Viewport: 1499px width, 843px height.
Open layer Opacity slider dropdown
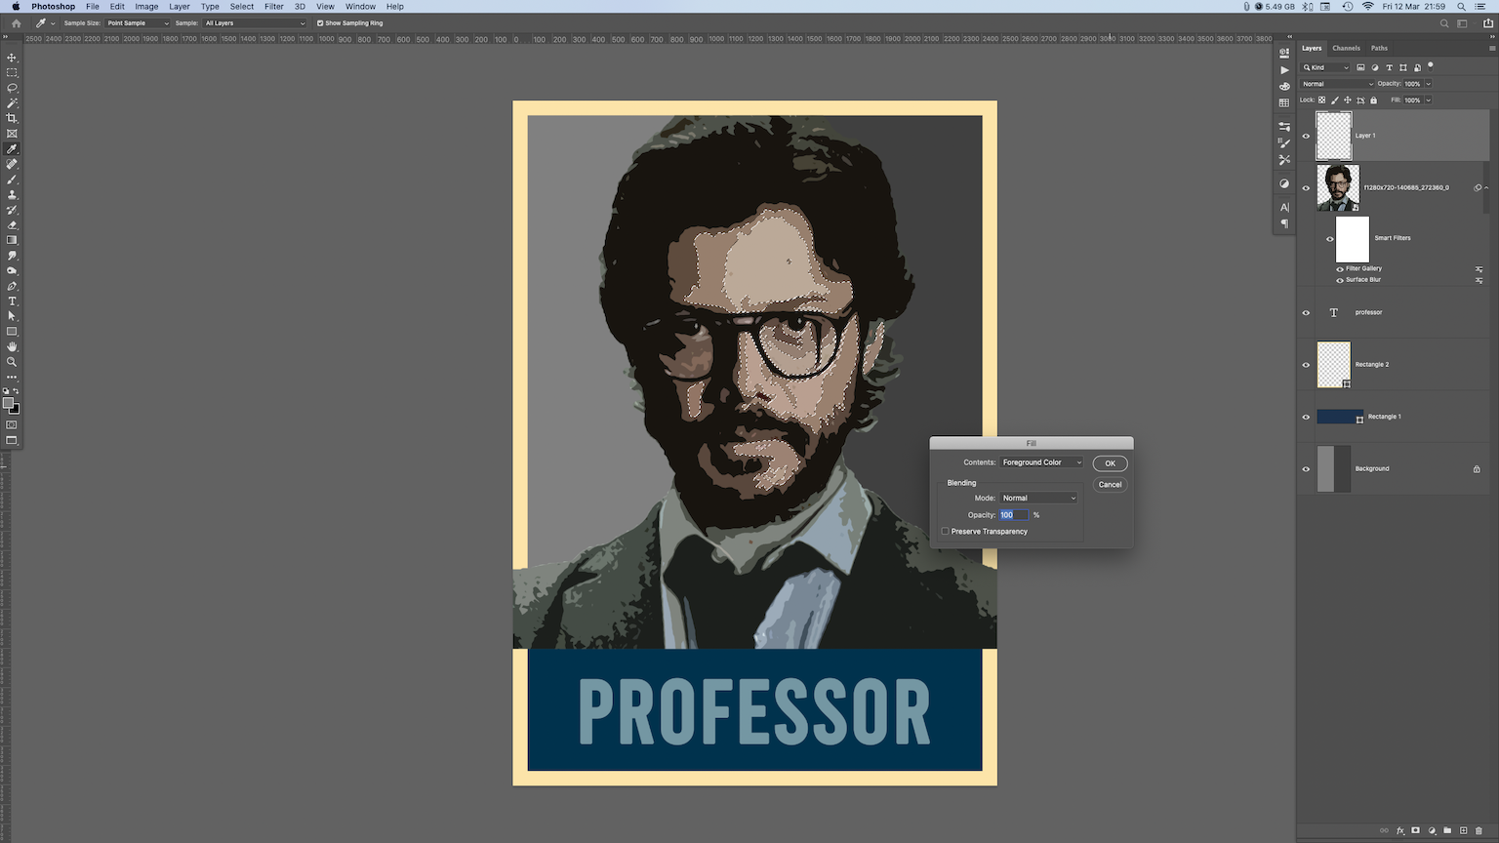point(1429,84)
